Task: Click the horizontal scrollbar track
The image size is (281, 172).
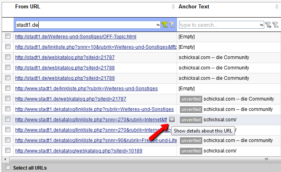Action: [x=145, y=159]
